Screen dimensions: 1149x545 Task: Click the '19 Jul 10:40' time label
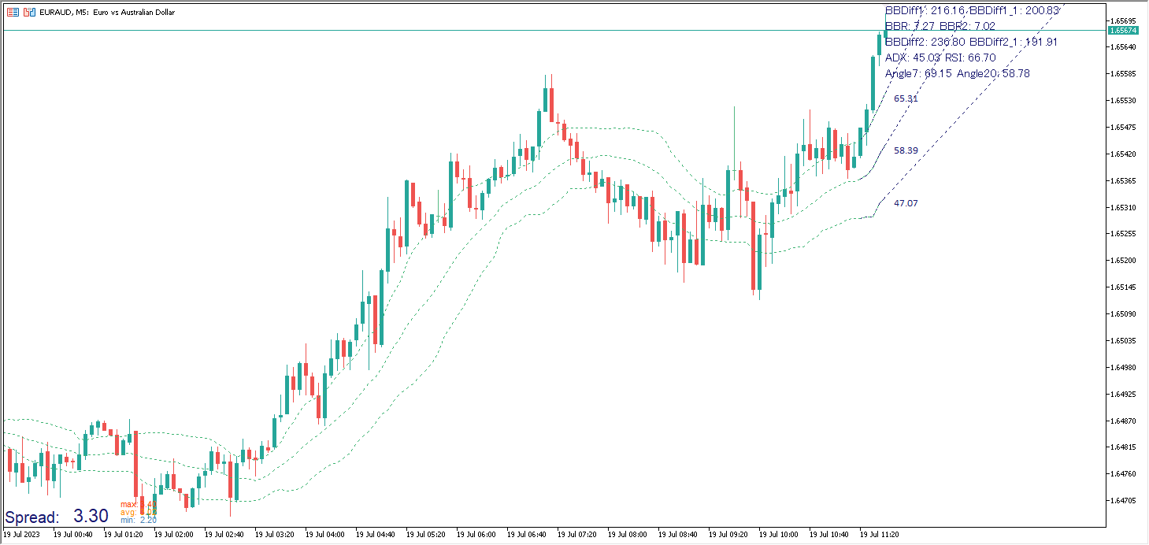[828, 534]
